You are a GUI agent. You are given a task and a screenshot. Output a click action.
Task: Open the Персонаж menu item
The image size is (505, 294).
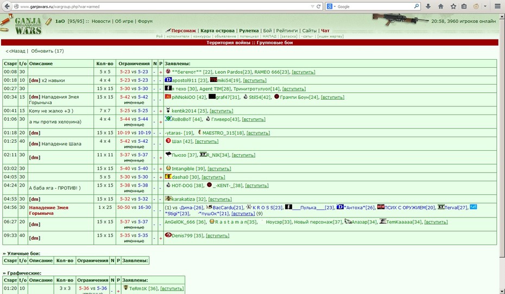pos(184,30)
